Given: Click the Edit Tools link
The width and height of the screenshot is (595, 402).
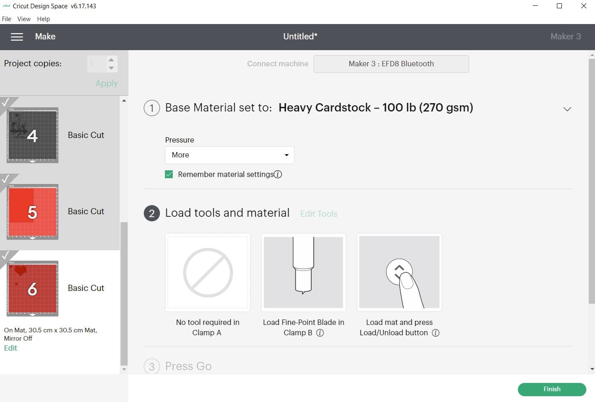Looking at the screenshot, I should (x=319, y=214).
